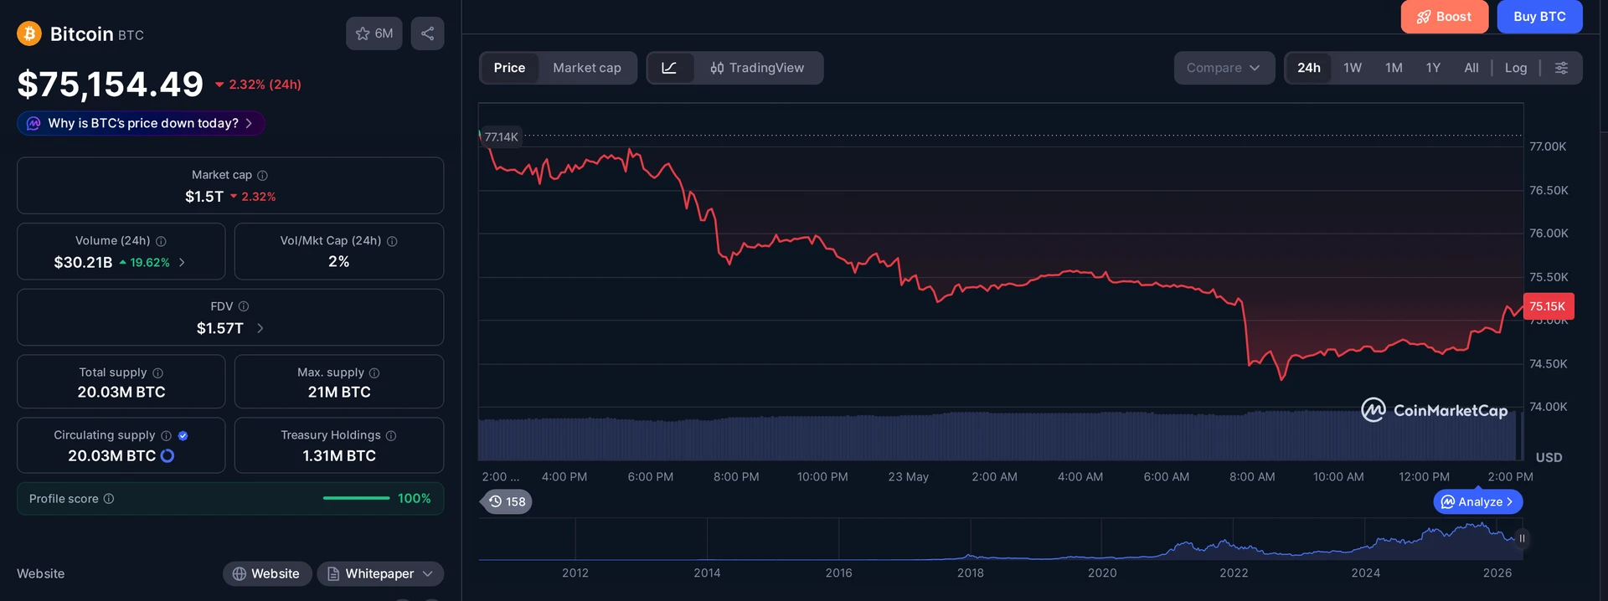1608x601 pixels.
Task: Click the Circulating supply info icon
Action: (166, 435)
